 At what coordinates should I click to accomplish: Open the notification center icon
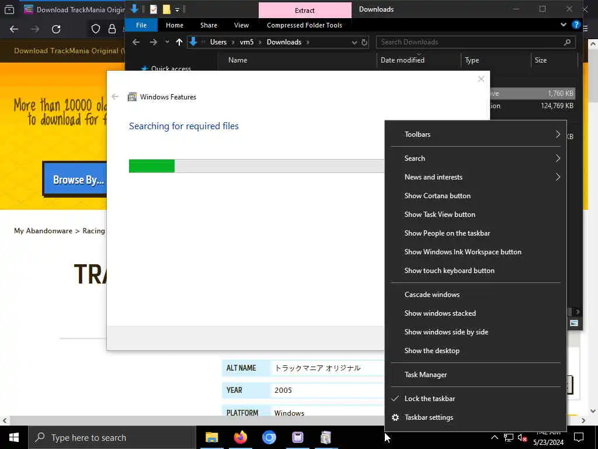pos(579,437)
